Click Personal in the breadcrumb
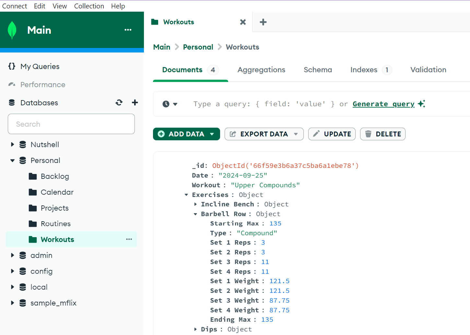Image resolution: width=470 pixels, height=335 pixels. [x=198, y=47]
